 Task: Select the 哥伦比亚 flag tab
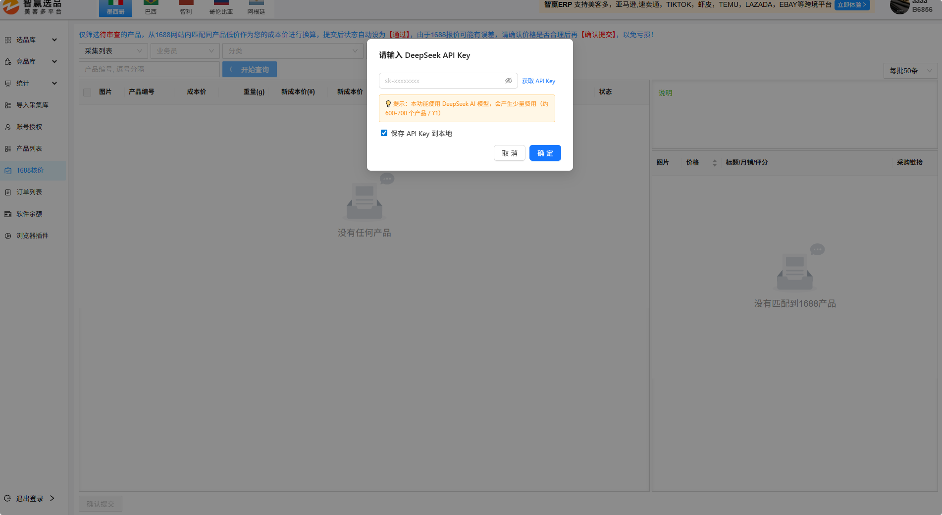click(x=221, y=8)
